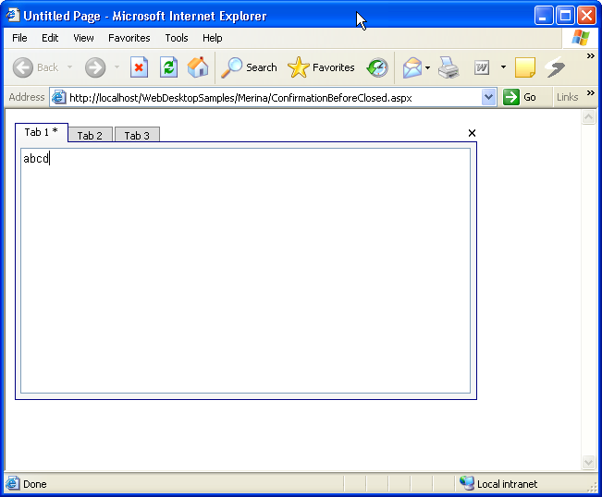Click the yellow note toolbar icon
Viewport: 602px width, 497px height.
click(525, 67)
